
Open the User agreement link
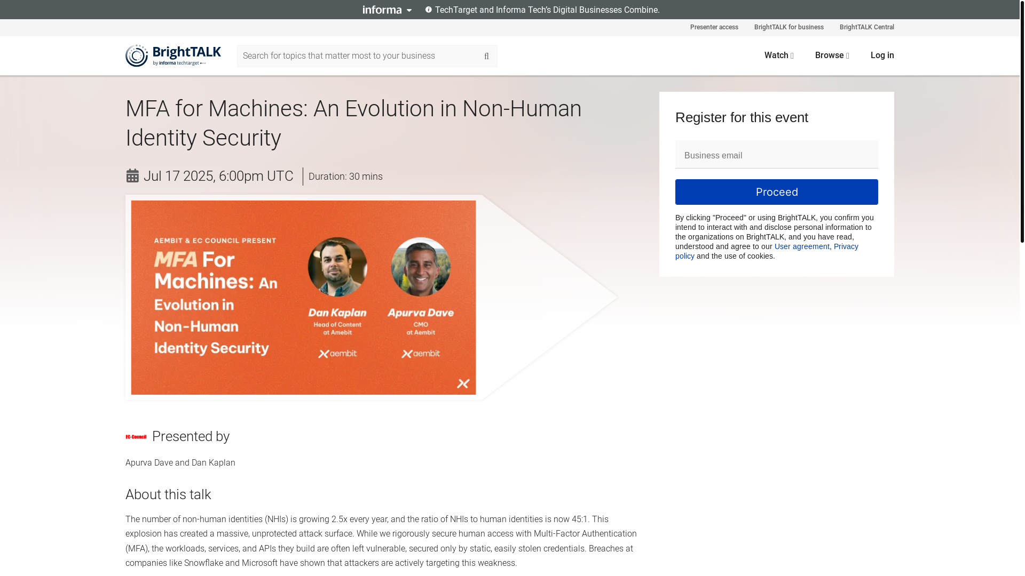pyautogui.click(x=802, y=246)
